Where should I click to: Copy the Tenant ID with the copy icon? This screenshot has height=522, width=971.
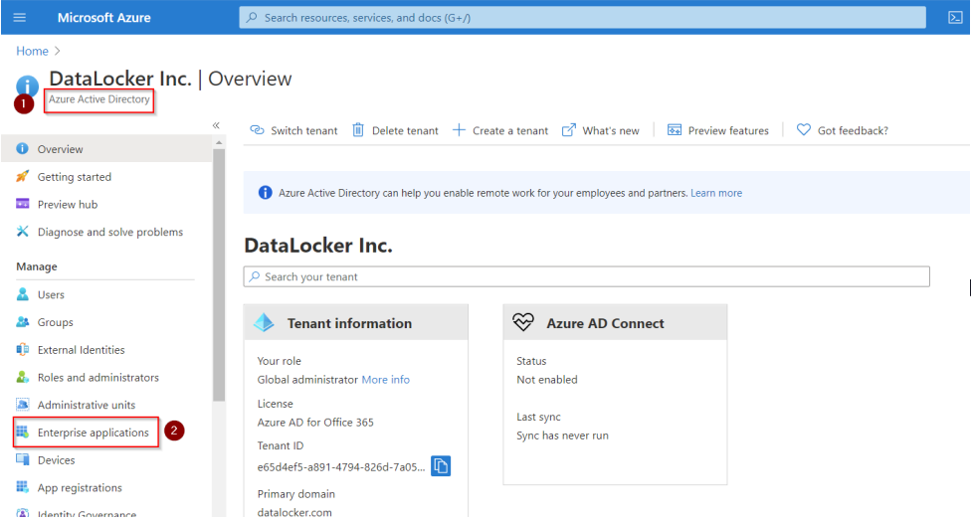(x=441, y=465)
